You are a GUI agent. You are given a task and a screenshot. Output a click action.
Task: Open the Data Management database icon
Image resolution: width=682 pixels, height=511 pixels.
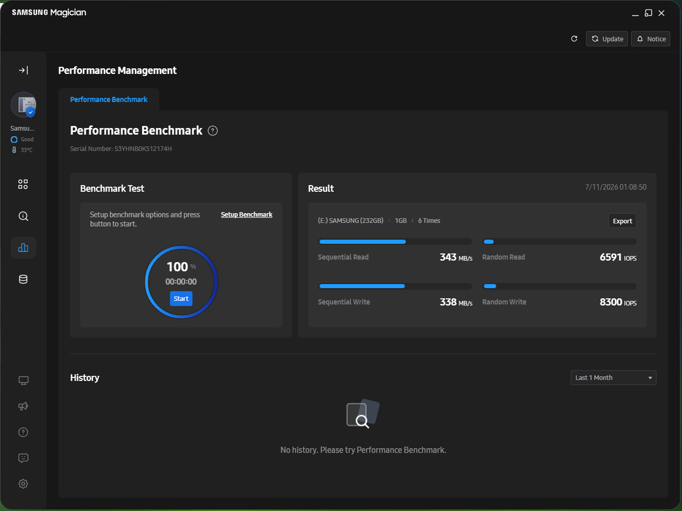click(x=23, y=279)
